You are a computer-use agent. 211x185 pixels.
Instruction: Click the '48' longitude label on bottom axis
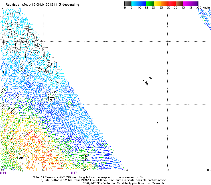click(44, 170)
